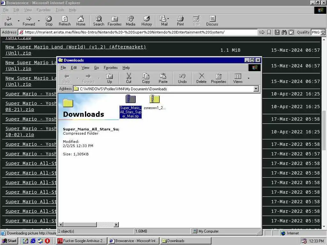Click the Windows Start button

[9, 241]
